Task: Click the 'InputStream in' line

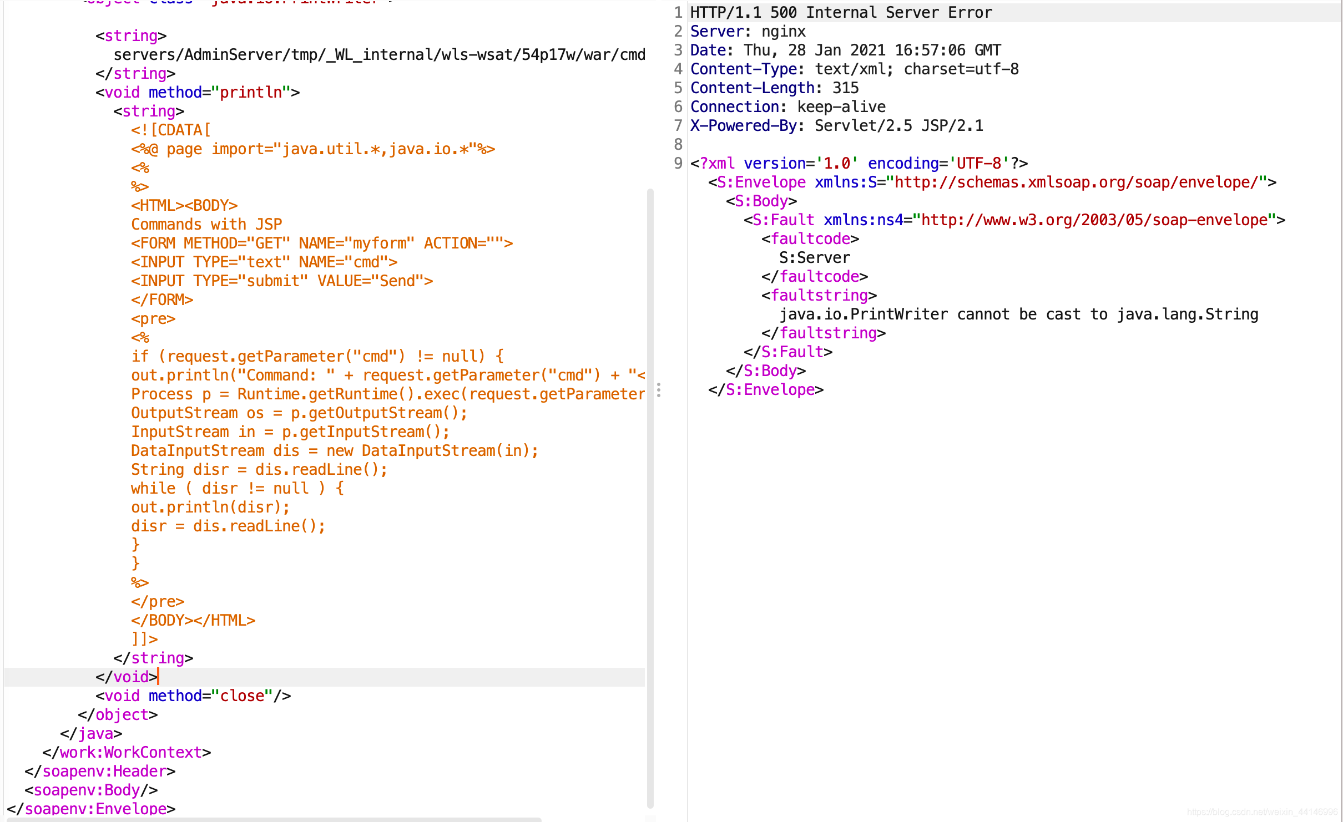Action: (290, 432)
